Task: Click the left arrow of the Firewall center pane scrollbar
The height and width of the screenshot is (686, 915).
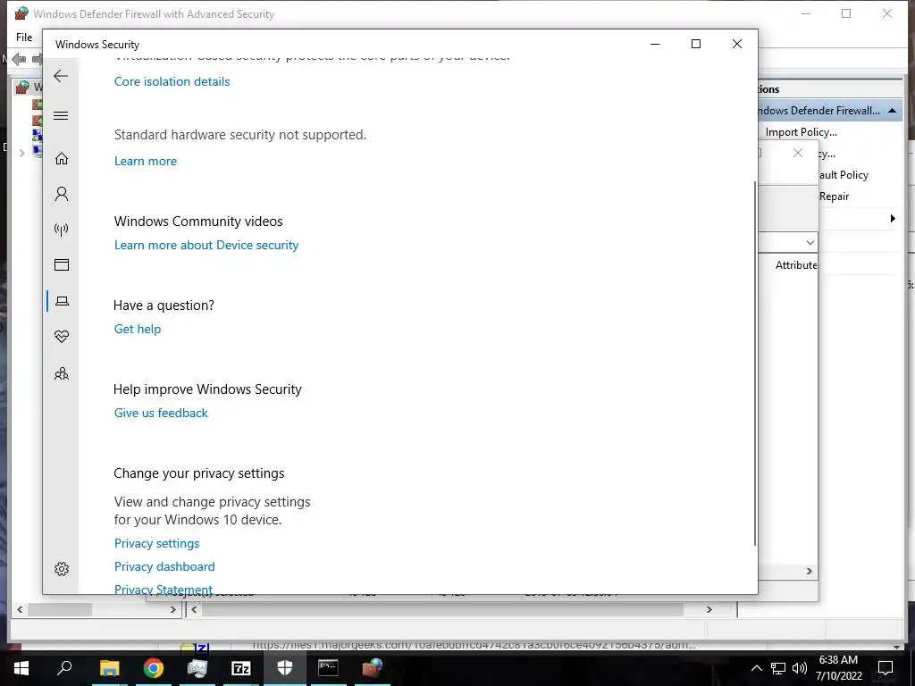Action: point(194,609)
